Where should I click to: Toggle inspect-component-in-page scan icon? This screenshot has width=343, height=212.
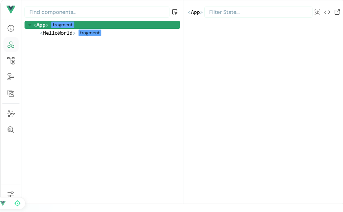click(x=317, y=12)
